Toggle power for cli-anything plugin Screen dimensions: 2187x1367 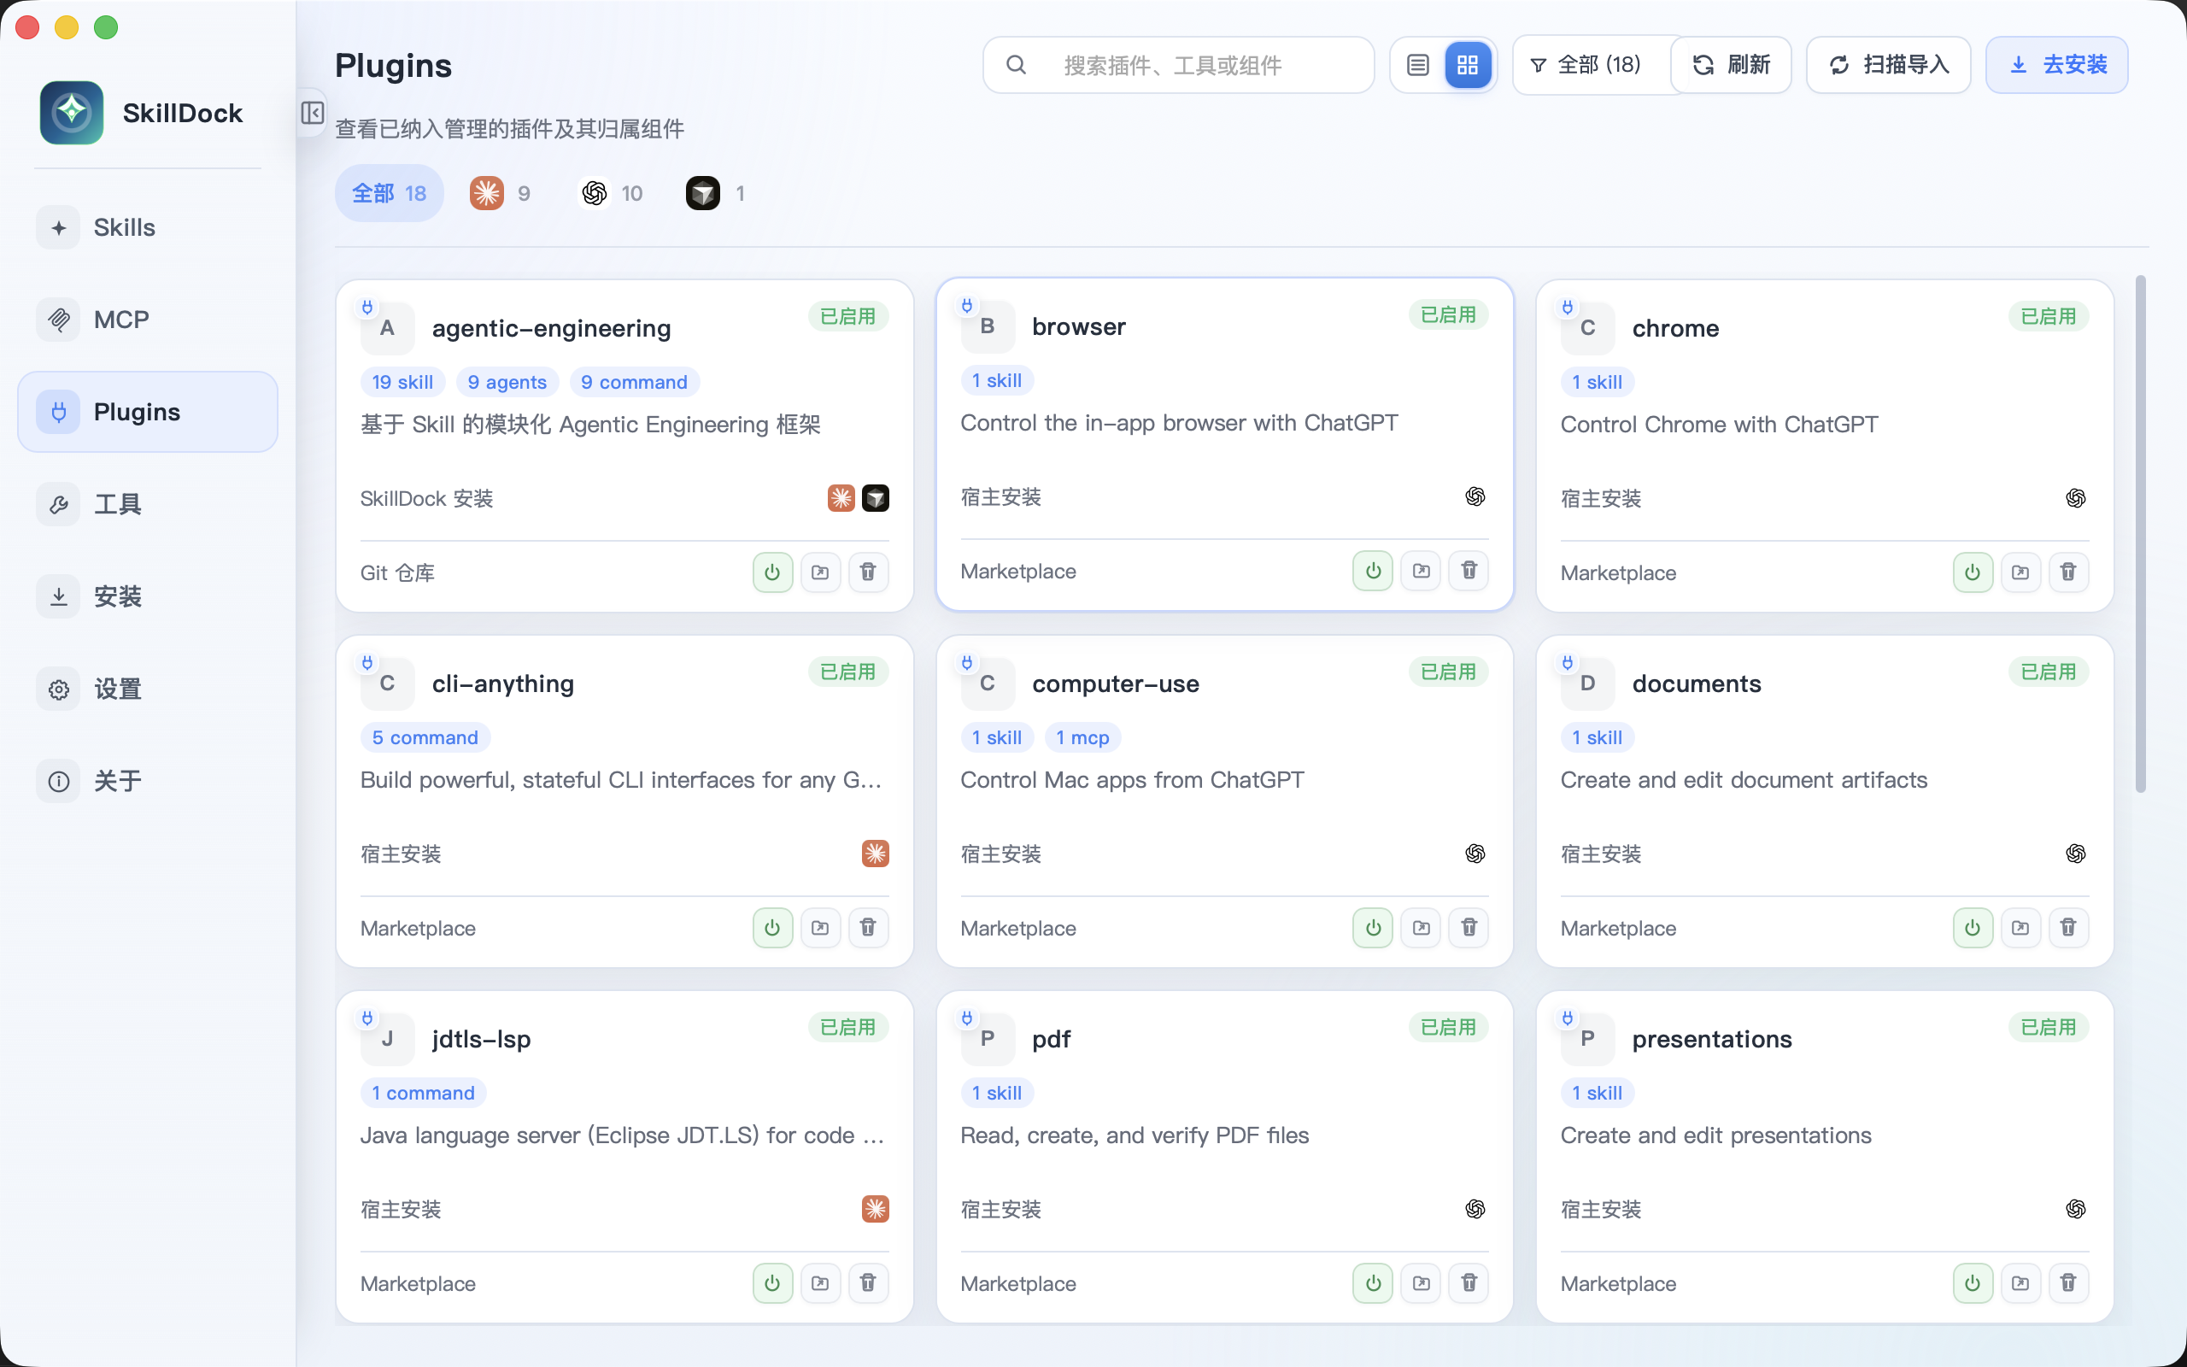772,928
